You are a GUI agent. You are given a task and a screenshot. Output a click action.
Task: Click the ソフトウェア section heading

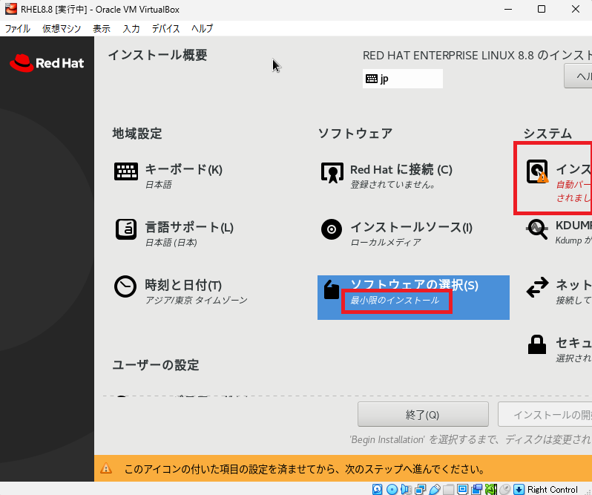(x=355, y=134)
